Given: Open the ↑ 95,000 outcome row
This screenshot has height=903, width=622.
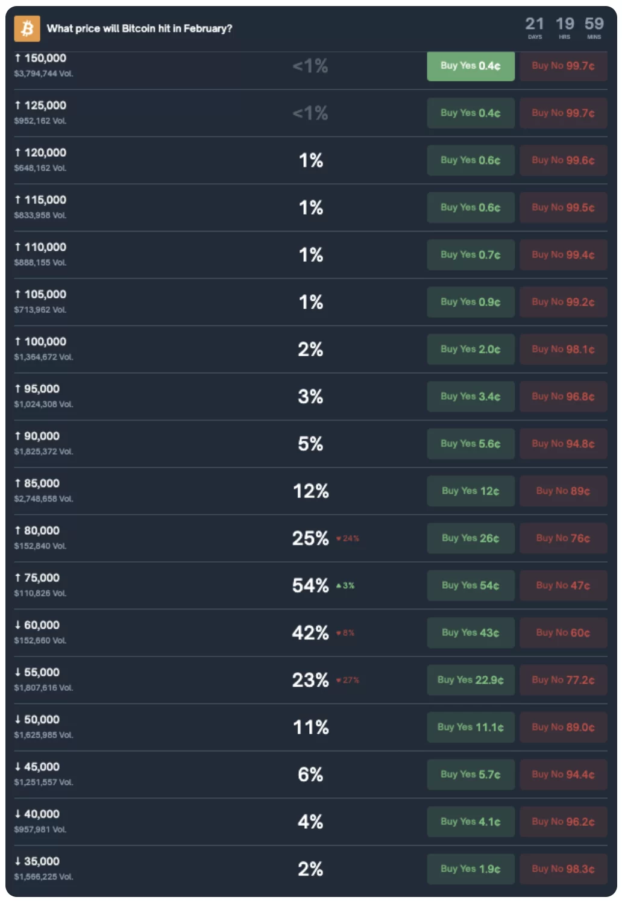Looking at the screenshot, I should click(42, 389).
